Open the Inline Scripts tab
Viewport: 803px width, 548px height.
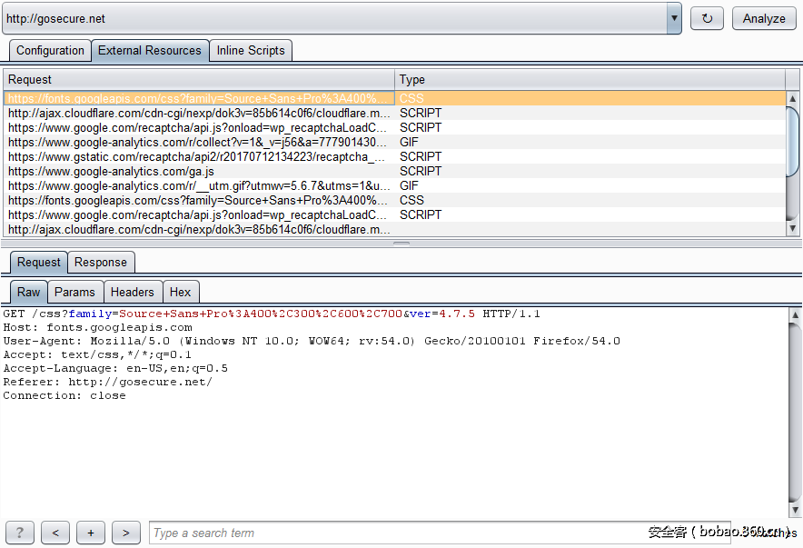251,51
